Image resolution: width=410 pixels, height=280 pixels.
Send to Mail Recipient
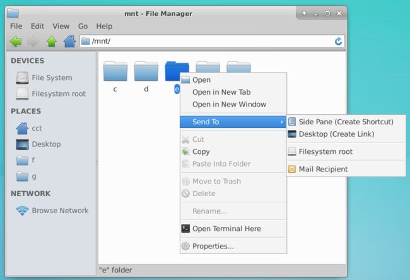pyautogui.click(x=346, y=169)
